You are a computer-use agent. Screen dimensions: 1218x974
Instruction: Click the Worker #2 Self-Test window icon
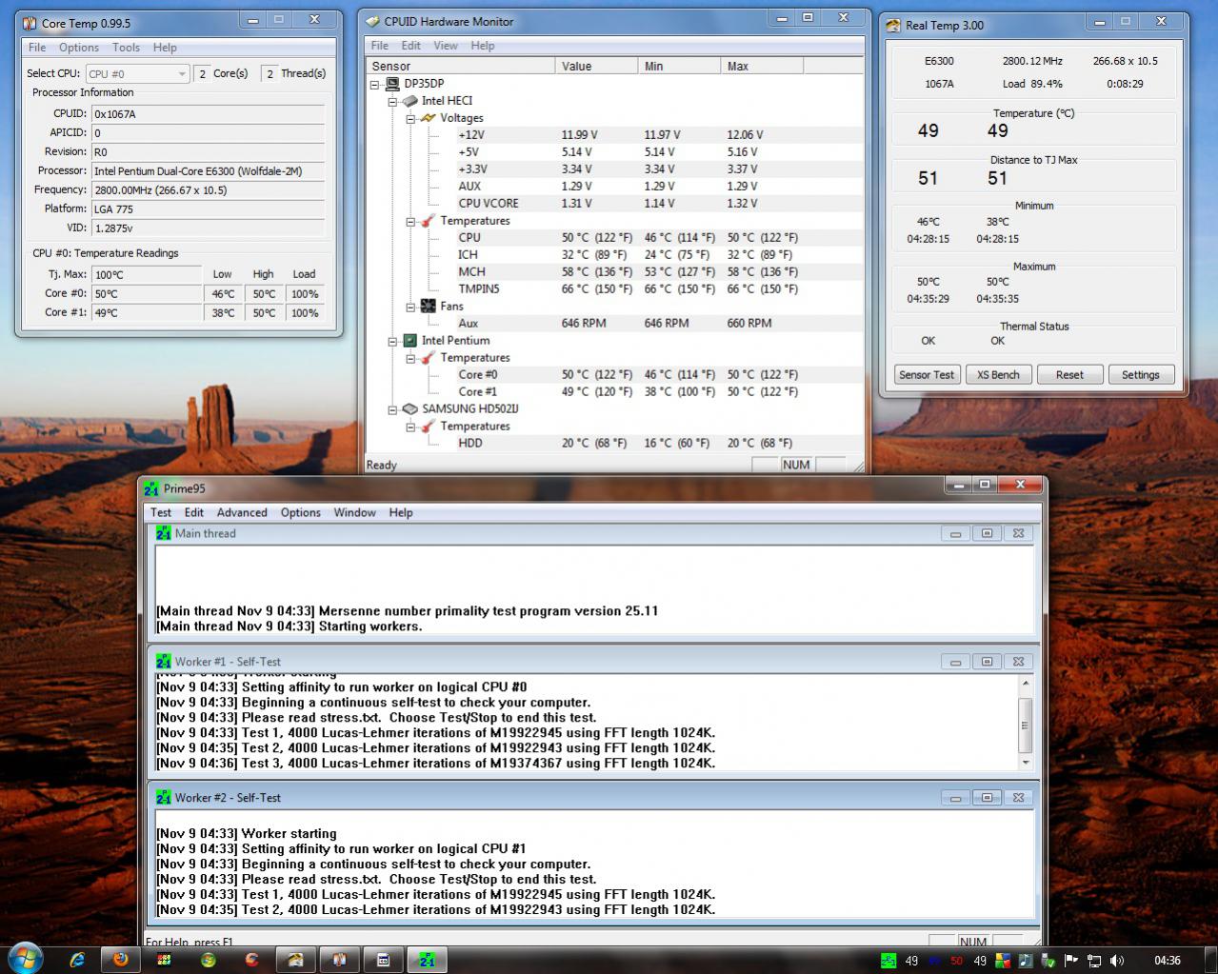coord(164,798)
